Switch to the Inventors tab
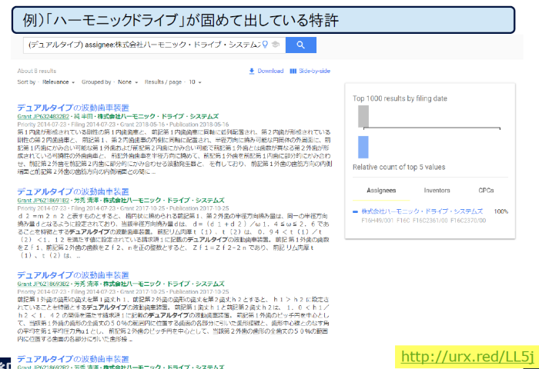The image size is (539, 369). 437,191
